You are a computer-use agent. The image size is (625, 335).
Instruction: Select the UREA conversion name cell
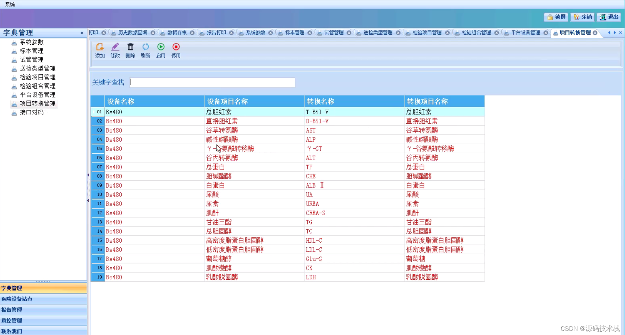(355, 204)
